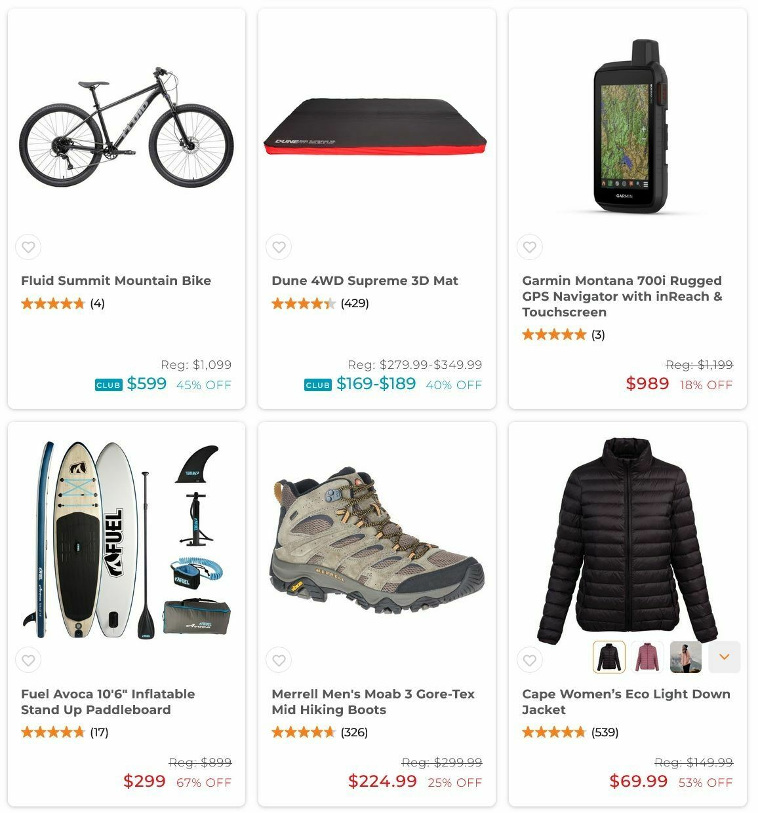
Task: Open Fuel Avoca Inflatable Paddleboard title
Action: coord(108,702)
